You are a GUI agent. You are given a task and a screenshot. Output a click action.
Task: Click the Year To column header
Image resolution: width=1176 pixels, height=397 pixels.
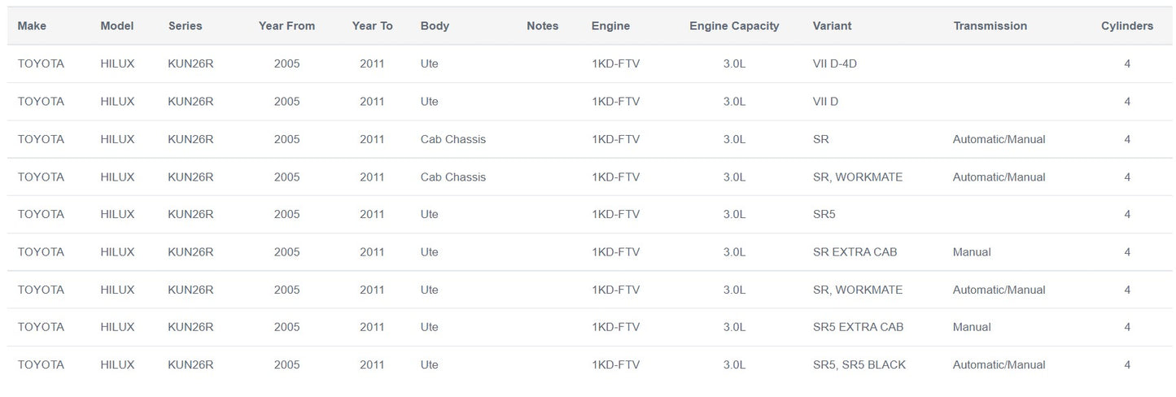pyautogui.click(x=372, y=26)
